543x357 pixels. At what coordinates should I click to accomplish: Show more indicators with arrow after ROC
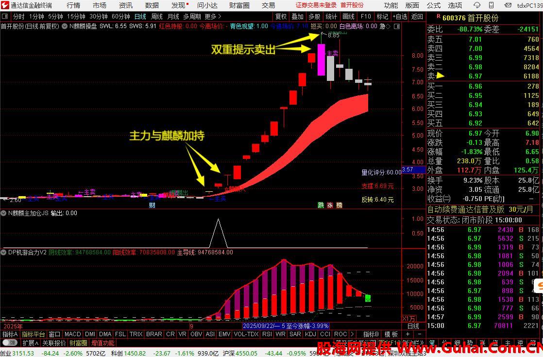tap(352, 334)
